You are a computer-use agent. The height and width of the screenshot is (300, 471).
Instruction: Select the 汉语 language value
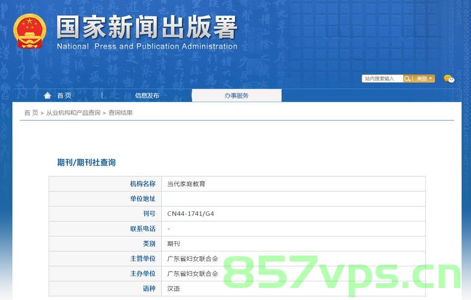coord(173,289)
